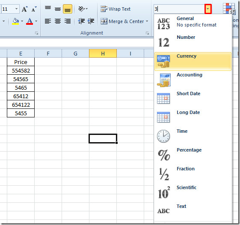Open Fill Color dropdown arrow
240x225 pixels.
[22, 21]
